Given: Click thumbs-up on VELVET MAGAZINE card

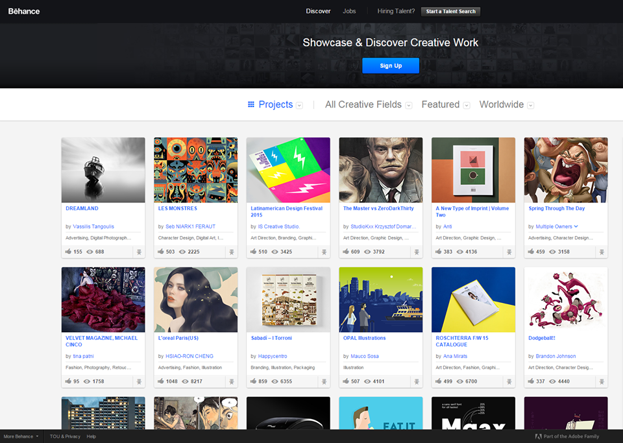Looking at the screenshot, I should tap(68, 381).
